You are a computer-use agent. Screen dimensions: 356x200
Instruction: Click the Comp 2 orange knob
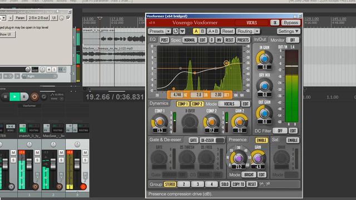pos(211,122)
